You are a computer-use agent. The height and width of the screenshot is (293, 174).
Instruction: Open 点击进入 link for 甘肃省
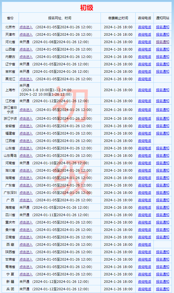(26, 259)
